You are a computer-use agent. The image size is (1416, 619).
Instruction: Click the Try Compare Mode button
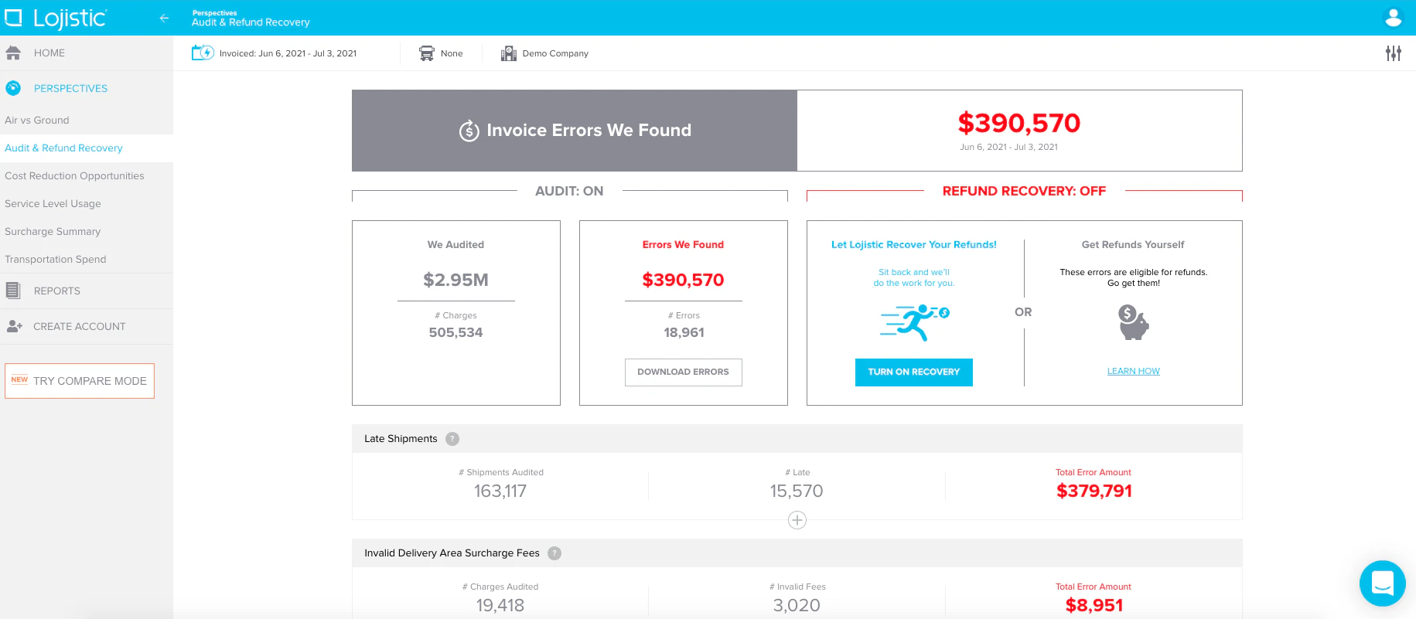click(80, 381)
